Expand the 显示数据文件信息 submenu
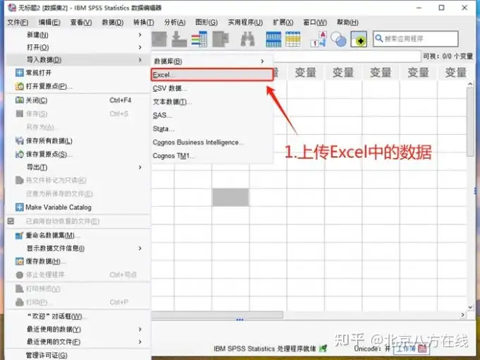This screenshot has width=480, height=360. 140,248
